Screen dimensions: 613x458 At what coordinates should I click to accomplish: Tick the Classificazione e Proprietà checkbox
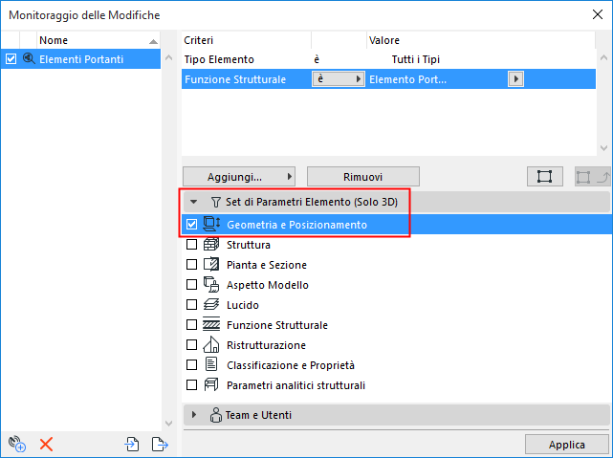(x=191, y=365)
